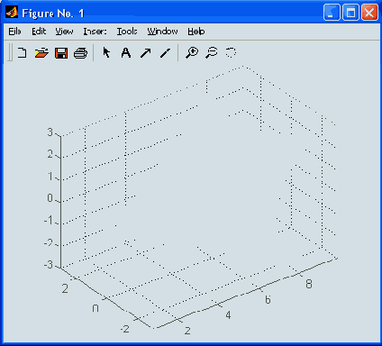382x346 pixels.
Task: Open the Edit menu
Action: [x=39, y=32]
